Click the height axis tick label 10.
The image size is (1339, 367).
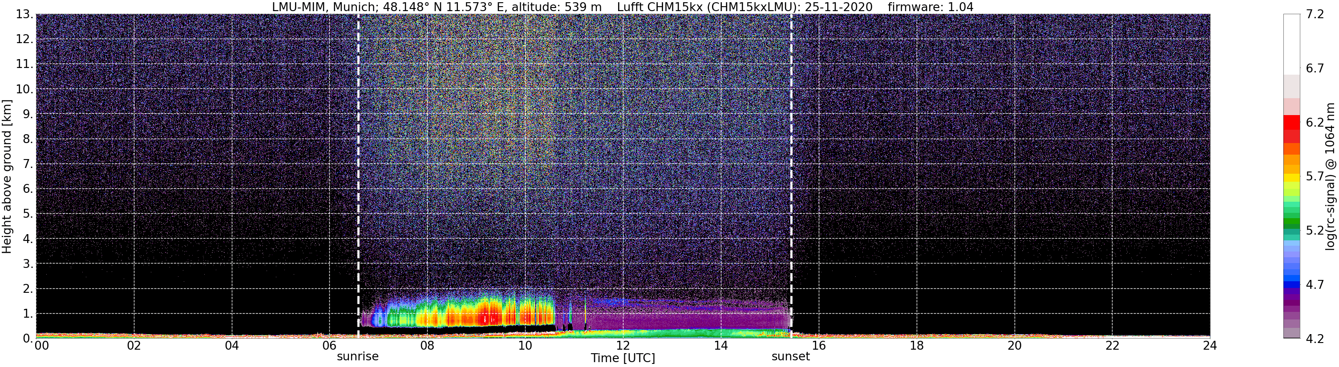(24, 89)
